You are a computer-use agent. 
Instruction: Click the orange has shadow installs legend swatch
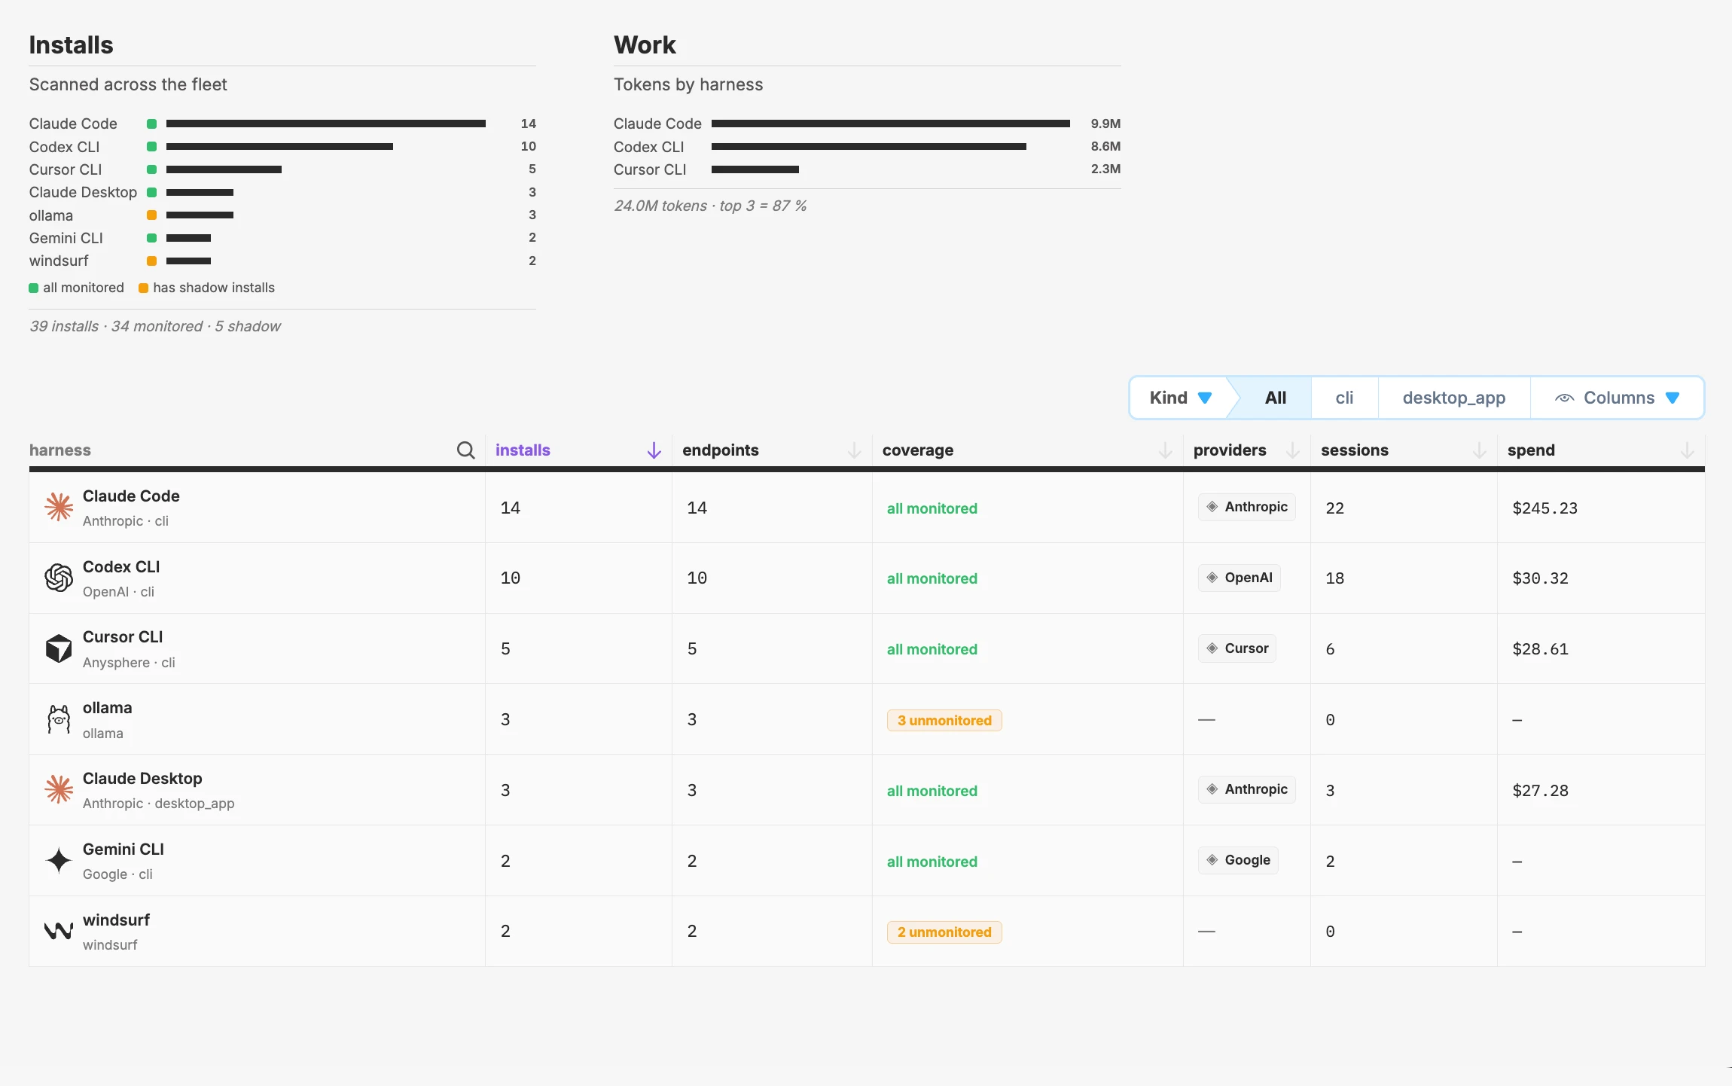tap(143, 288)
